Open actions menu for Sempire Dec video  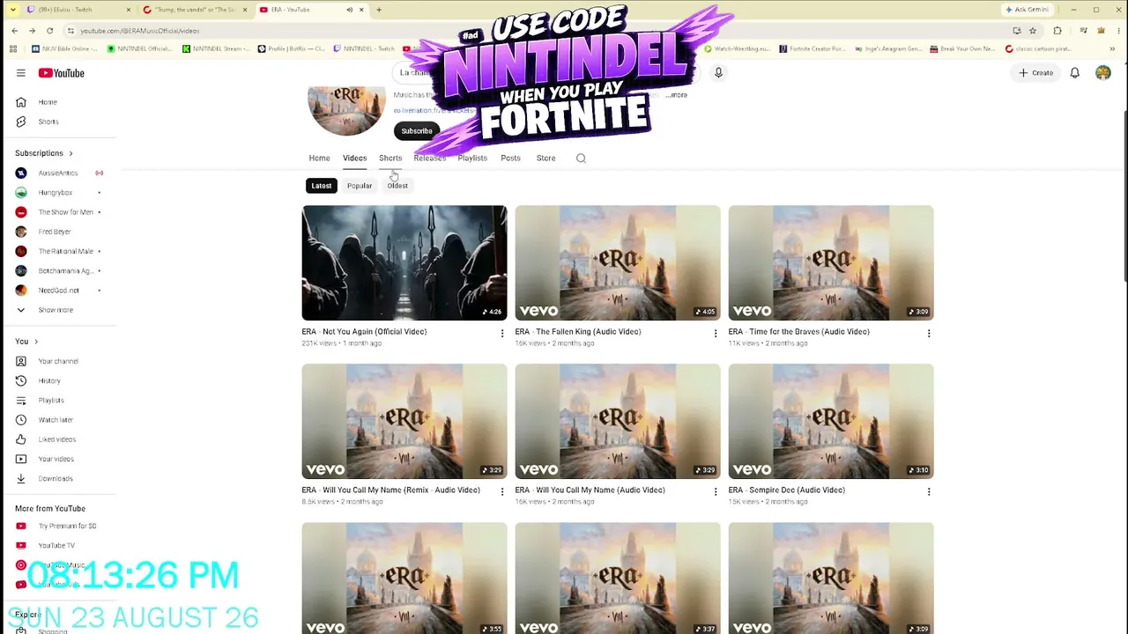pyautogui.click(x=929, y=491)
